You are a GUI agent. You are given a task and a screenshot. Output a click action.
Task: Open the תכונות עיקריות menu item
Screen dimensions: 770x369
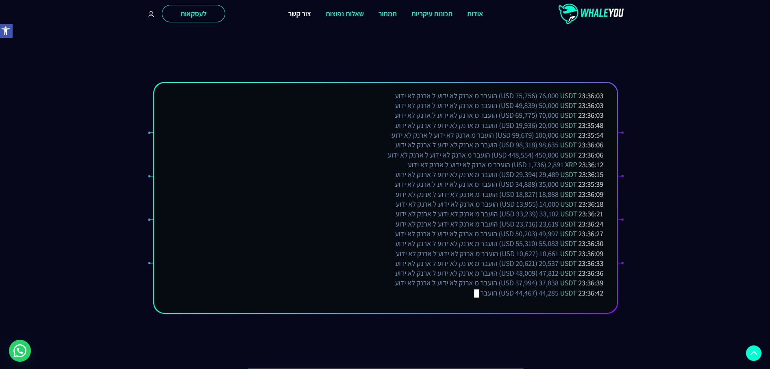(x=432, y=14)
